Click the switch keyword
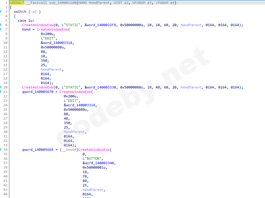The image size is (265, 198). pos(20,12)
